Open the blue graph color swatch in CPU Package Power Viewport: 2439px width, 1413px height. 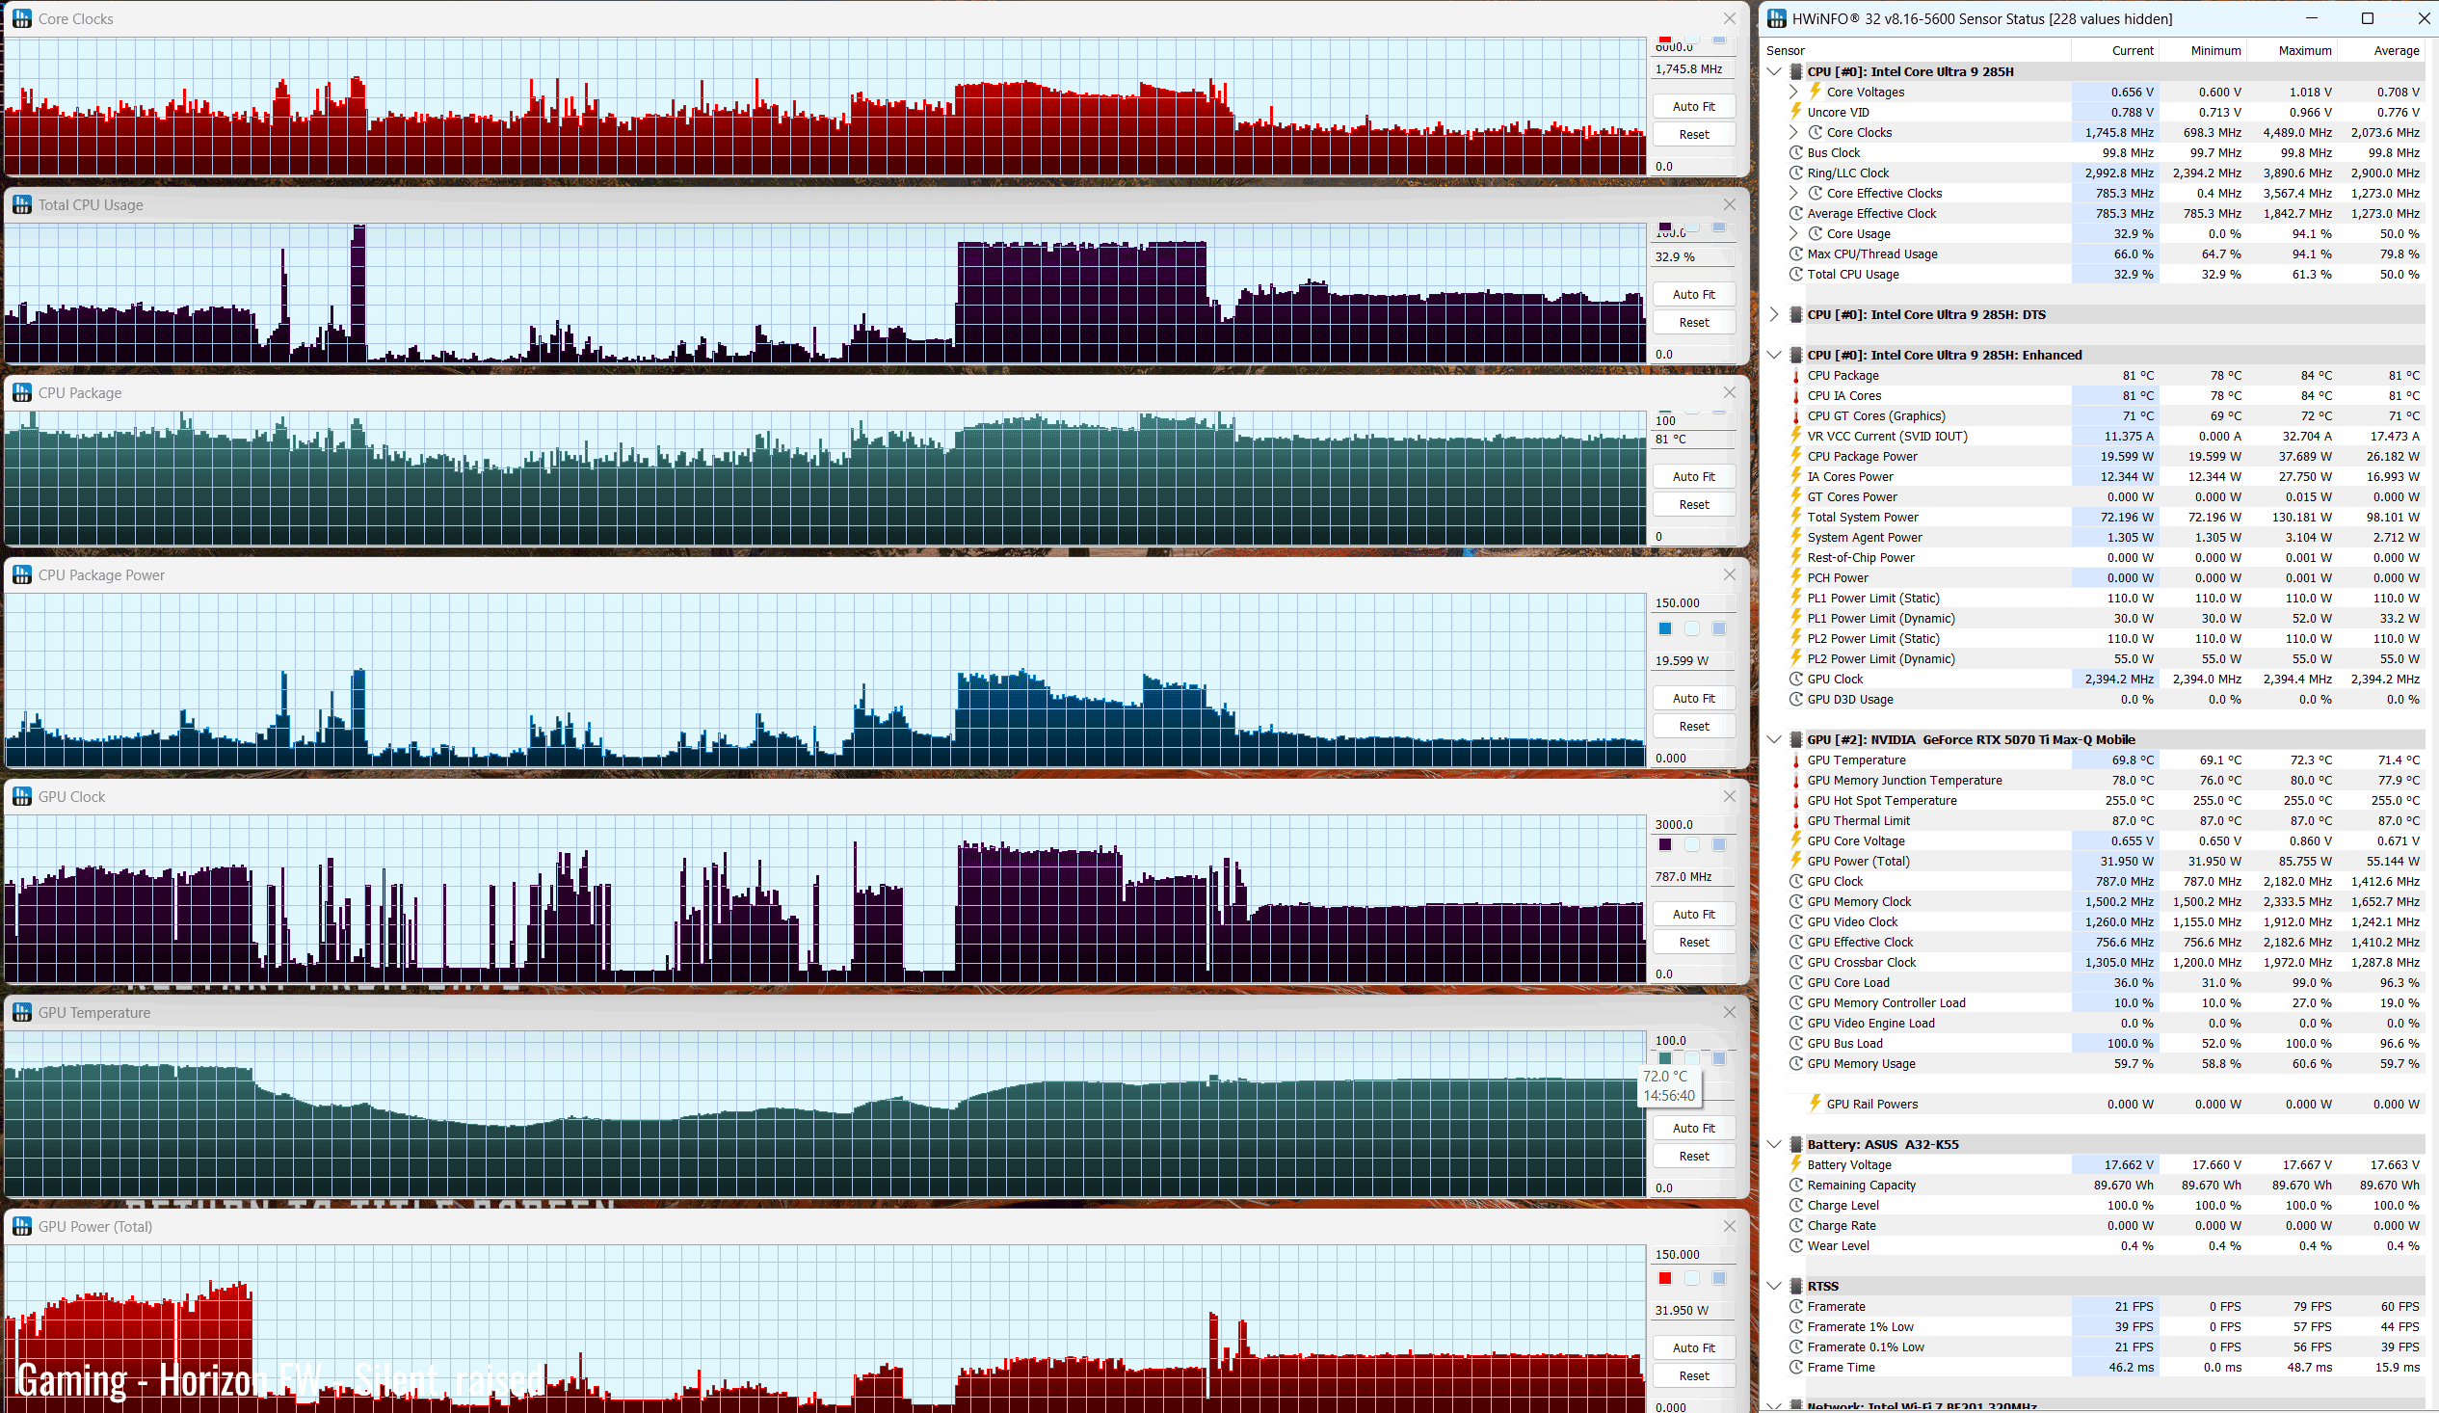click(x=1665, y=629)
